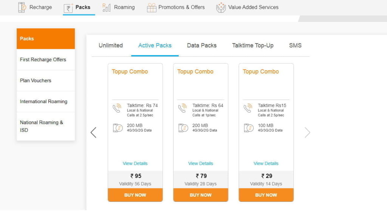Open National Roaming & ISD section
This screenshot has width=387, height=215.
pyautogui.click(x=46, y=126)
